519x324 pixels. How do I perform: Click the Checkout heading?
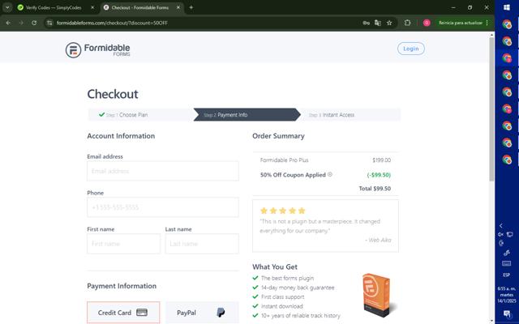pyautogui.click(x=113, y=94)
